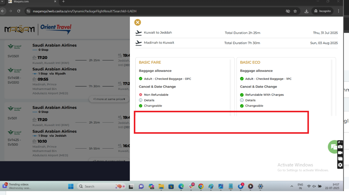349x195 pixels.
Task: Bookmark this page with the star icon
Action: pos(295,11)
